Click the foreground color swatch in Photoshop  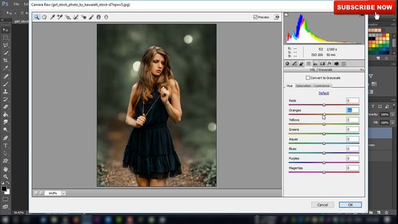[x=4, y=189]
